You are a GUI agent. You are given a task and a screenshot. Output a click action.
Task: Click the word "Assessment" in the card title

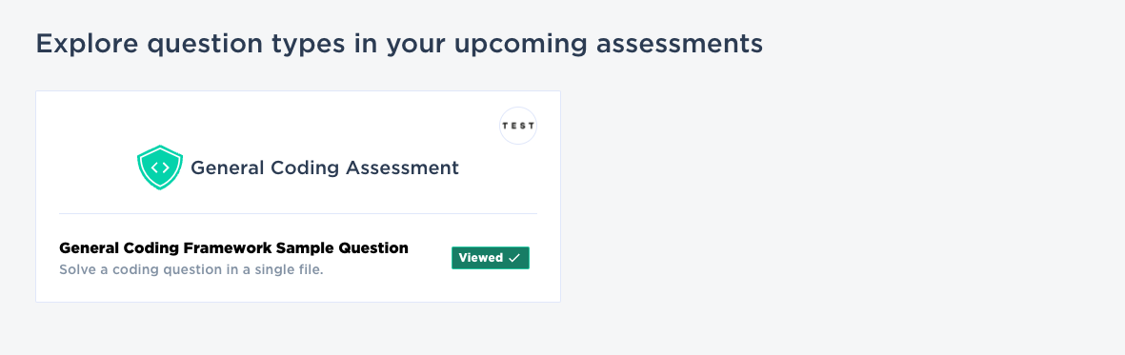coord(403,168)
